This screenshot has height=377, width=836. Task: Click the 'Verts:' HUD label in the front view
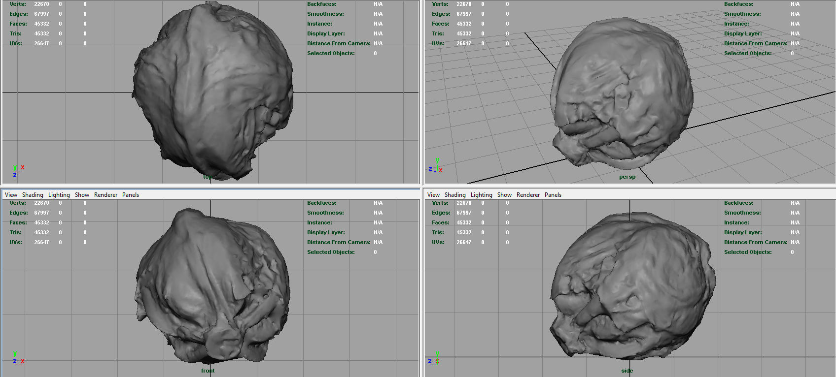(x=18, y=203)
